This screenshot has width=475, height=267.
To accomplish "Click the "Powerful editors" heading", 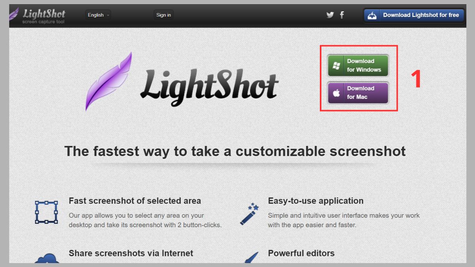I will click(301, 253).
